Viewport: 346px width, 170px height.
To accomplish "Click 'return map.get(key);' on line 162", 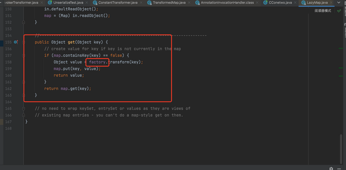I will tap(68, 88).
